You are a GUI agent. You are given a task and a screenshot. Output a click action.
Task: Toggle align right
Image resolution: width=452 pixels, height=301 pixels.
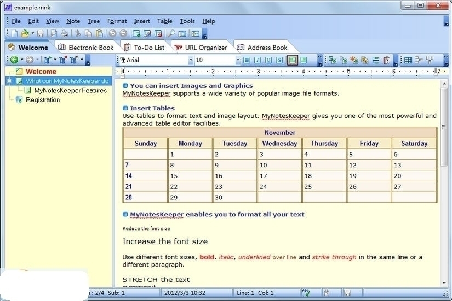pos(304,60)
